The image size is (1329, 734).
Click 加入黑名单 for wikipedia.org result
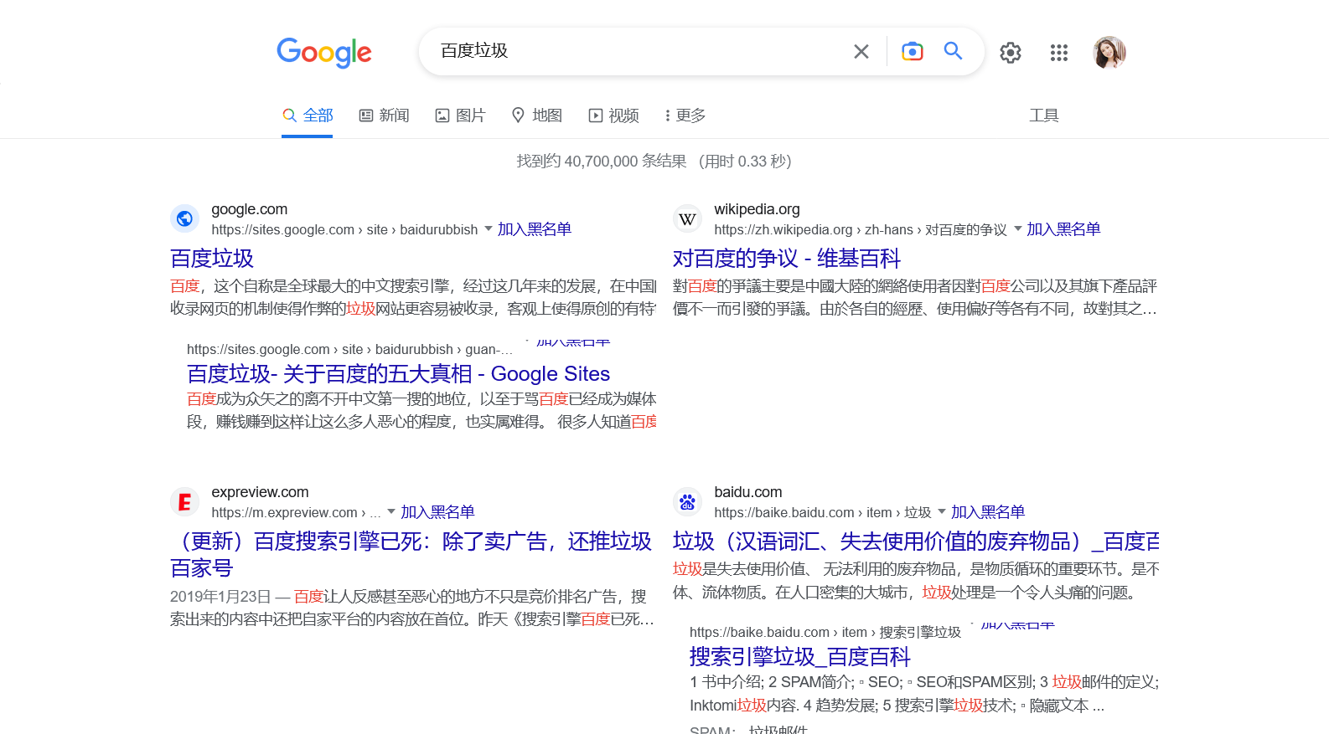1063,229
